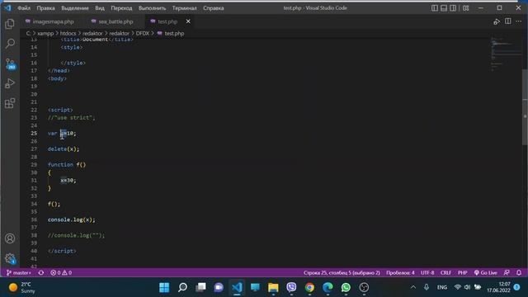Click the editor vertical scrollbar
This screenshot has width=528, height=297.
pos(525,107)
